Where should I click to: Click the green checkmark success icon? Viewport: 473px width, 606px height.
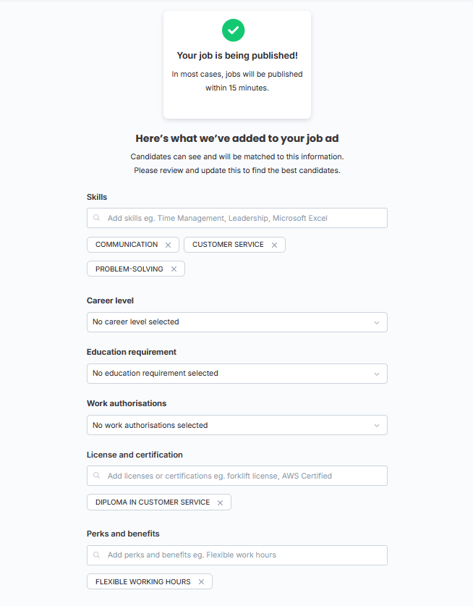click(x=233, y=30)
